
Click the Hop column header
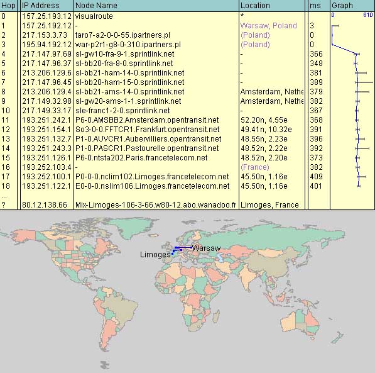click(8, 6)
